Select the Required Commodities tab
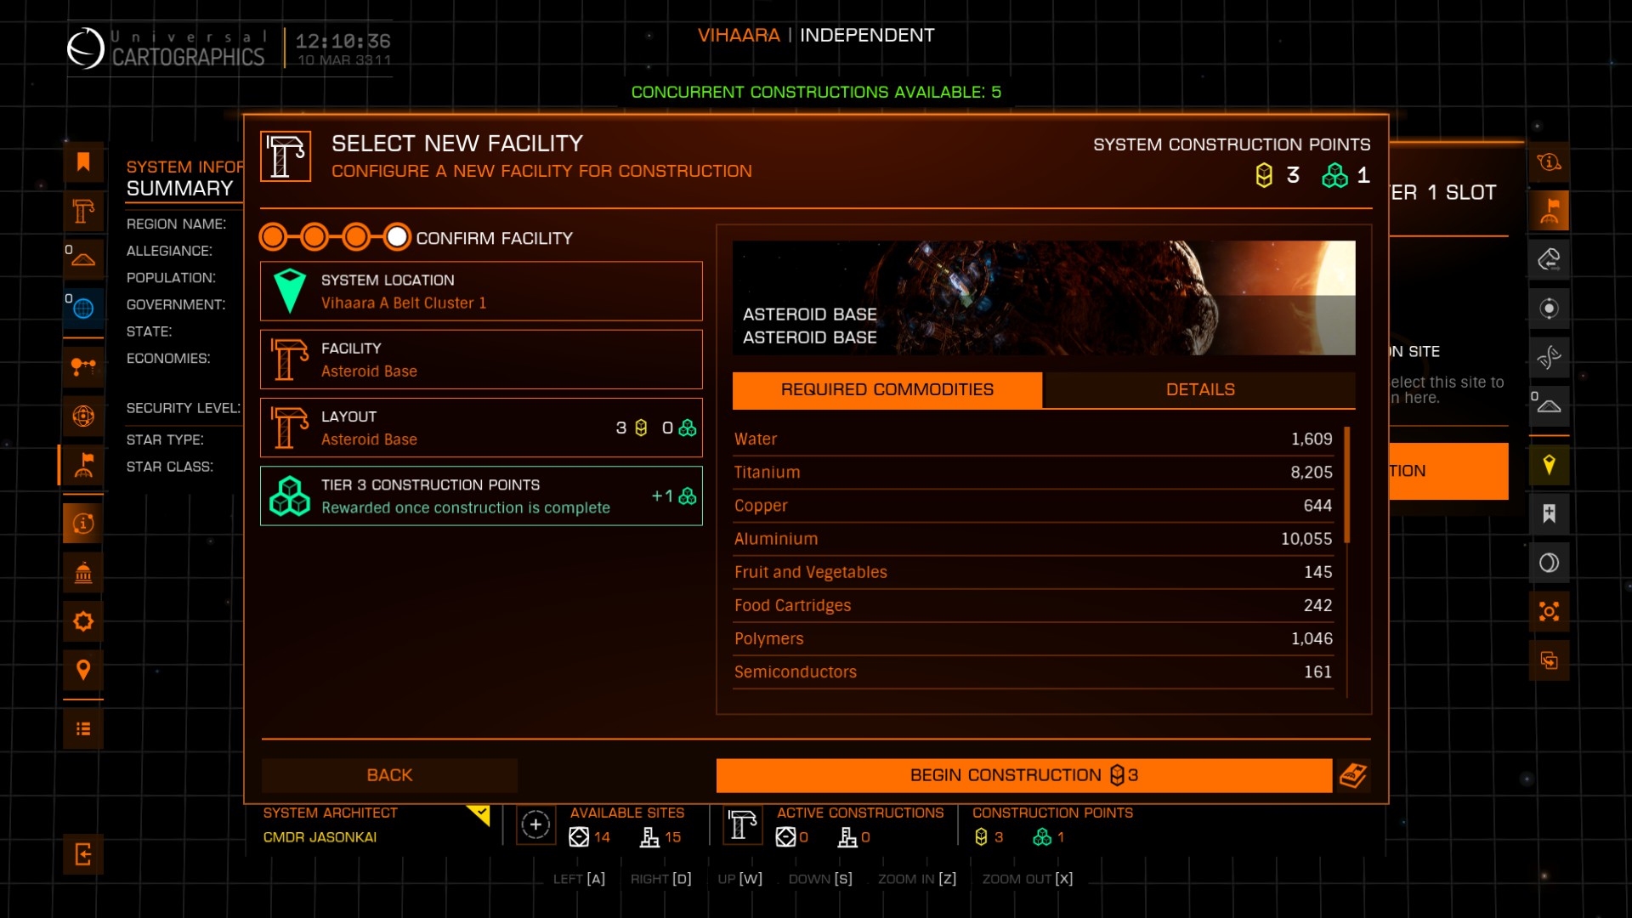Screen dimensions: 1632x918 point(887,389)
